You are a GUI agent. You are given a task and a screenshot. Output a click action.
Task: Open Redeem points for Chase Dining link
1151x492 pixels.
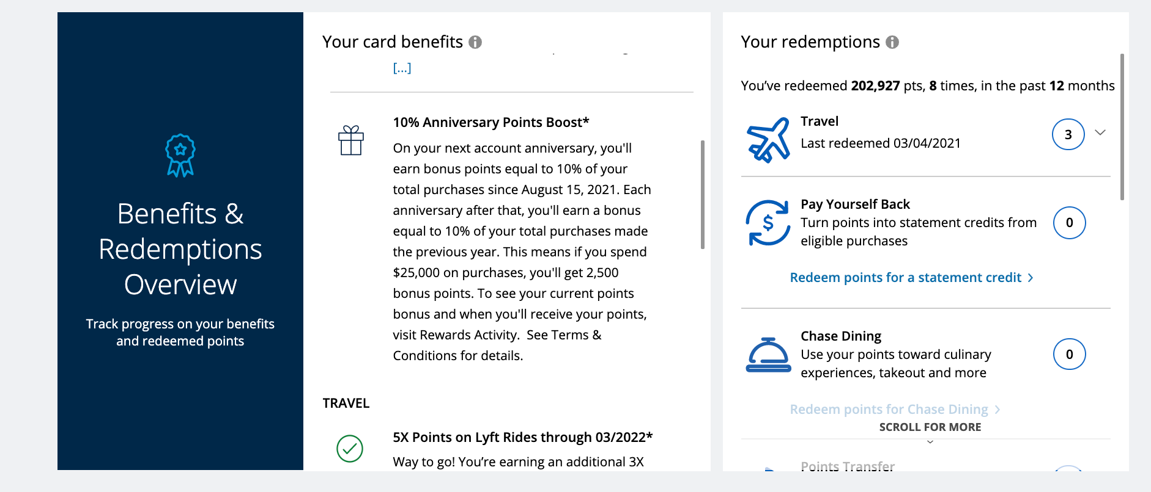coord(895,410)
